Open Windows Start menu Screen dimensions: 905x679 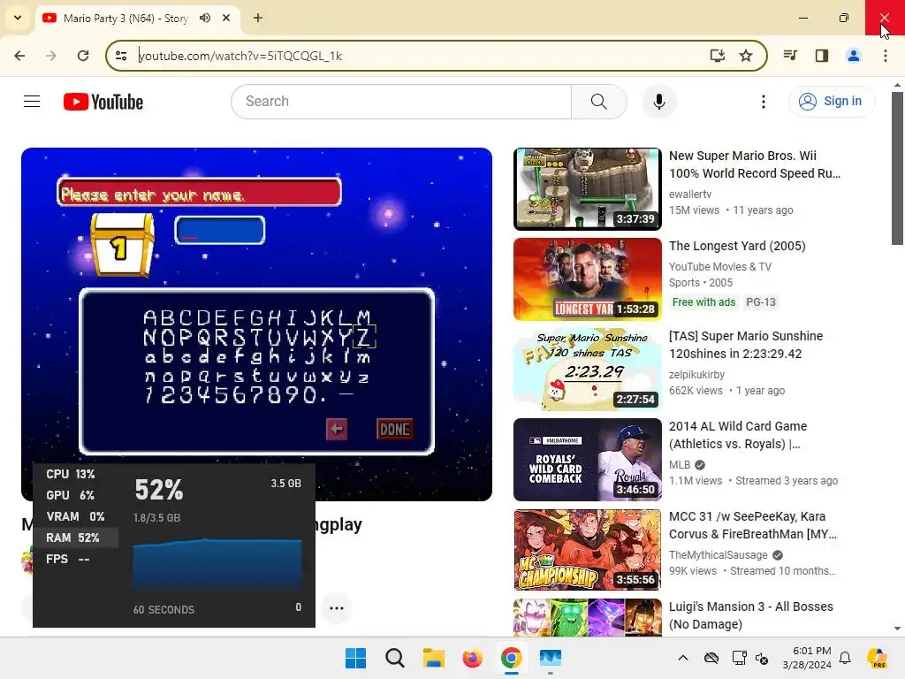pyautogui.click(x=355, y=658)
